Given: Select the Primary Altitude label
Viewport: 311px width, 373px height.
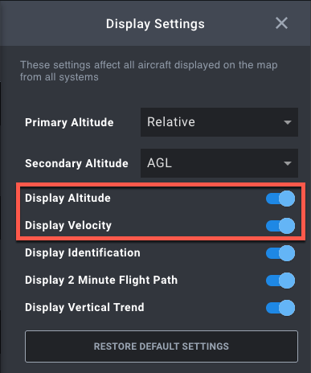Looking at the screenshot, I should [x=69, y=122].
